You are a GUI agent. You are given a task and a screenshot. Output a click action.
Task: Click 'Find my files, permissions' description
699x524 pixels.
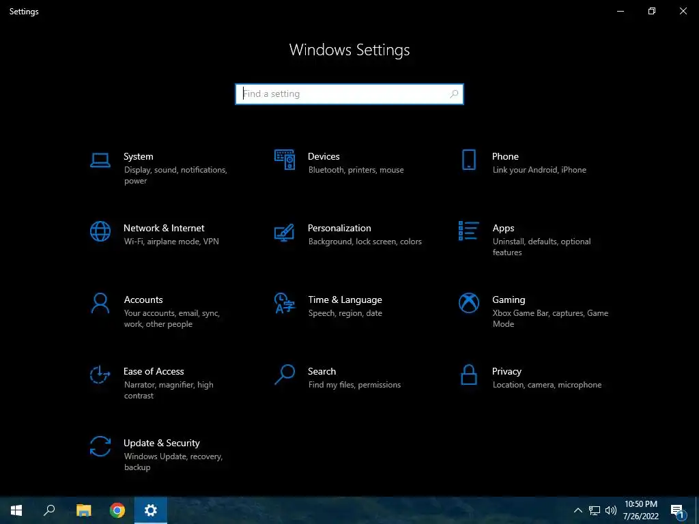tap(354, 385)
